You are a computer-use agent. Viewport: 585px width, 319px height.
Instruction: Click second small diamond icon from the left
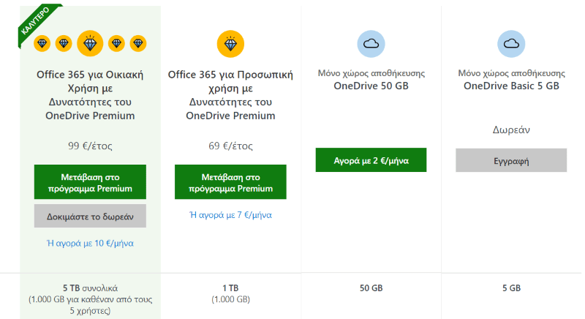(x=64, y=44)
